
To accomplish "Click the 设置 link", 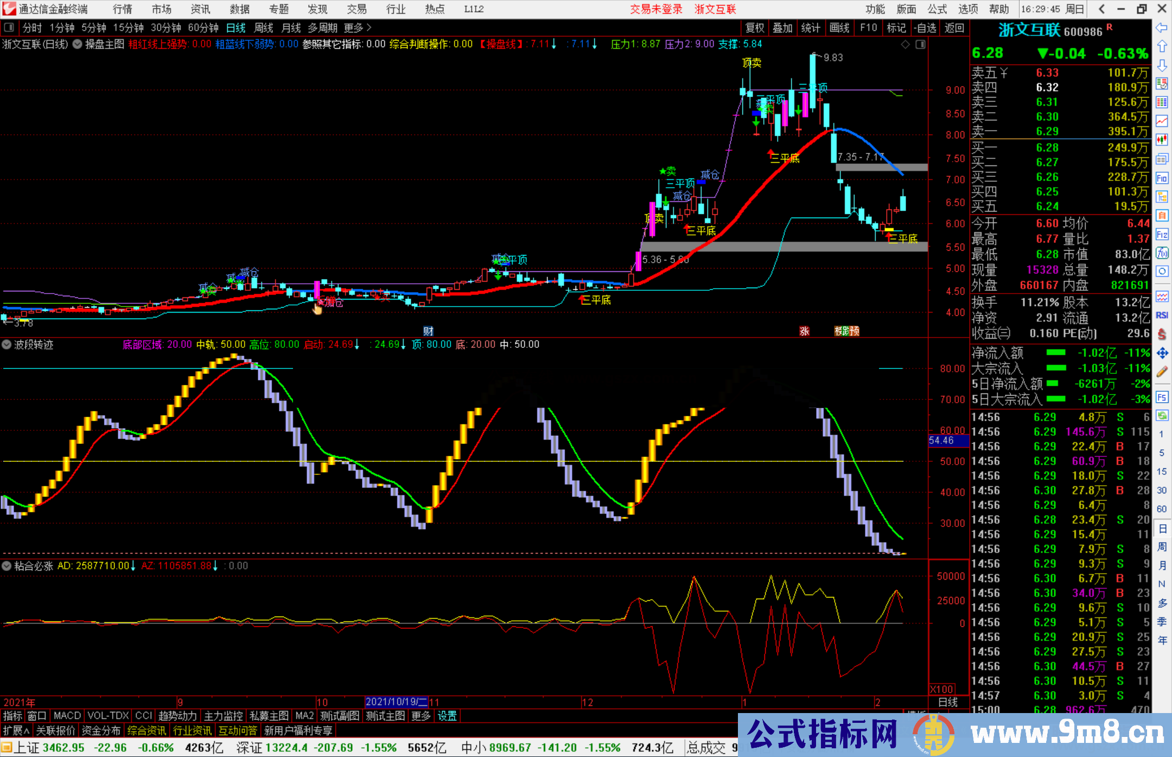I will tap(447, 716).
